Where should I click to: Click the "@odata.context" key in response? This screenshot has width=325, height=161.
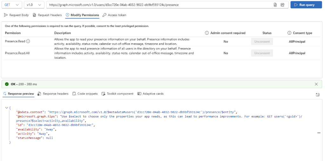tap(30, 112)
